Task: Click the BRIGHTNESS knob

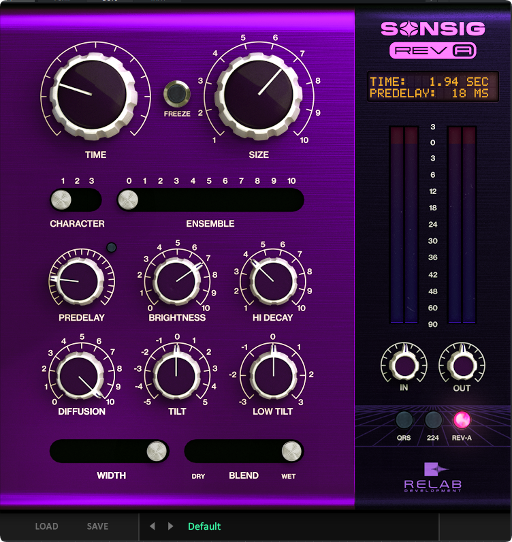Action: [x=176, y=281]
